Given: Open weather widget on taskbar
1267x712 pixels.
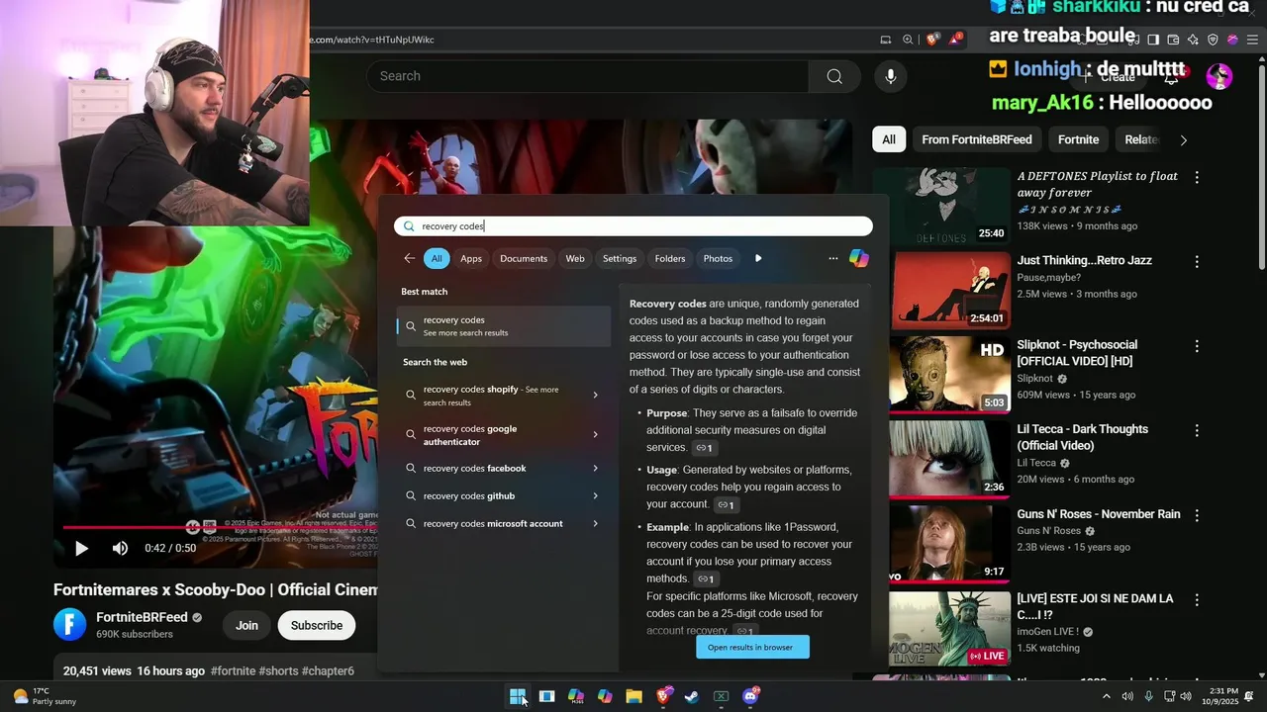Looking at the screenshot, I should coord(45,696).
